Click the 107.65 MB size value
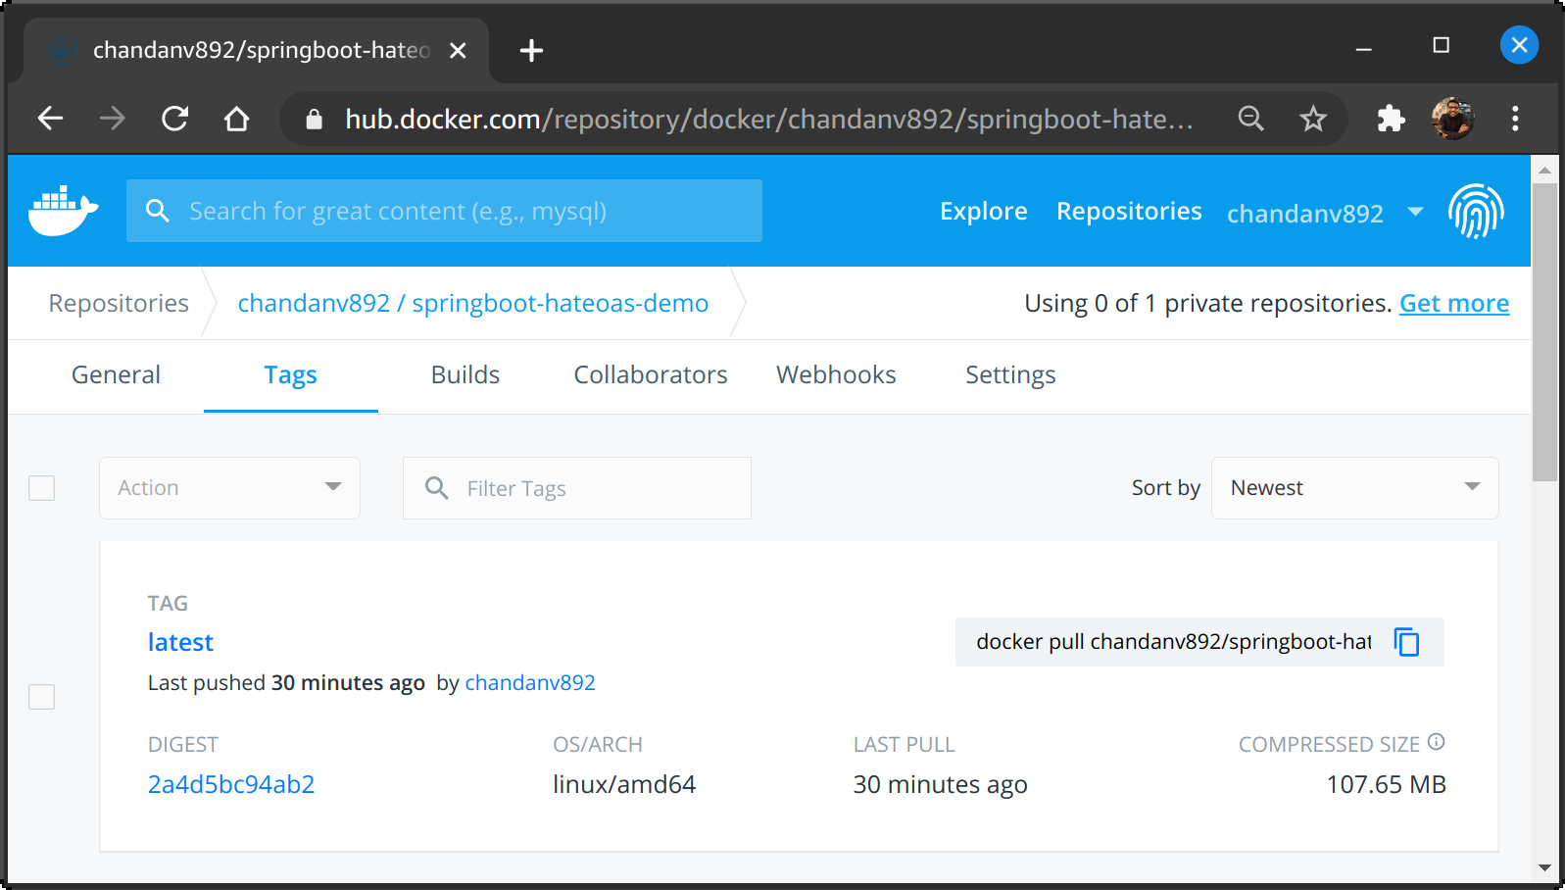 pyautogui.click(x=1387, y=784)
